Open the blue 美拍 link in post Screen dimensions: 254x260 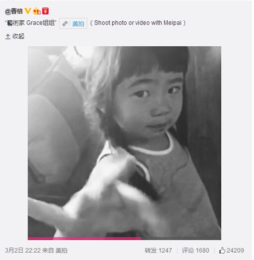point(78,23)
